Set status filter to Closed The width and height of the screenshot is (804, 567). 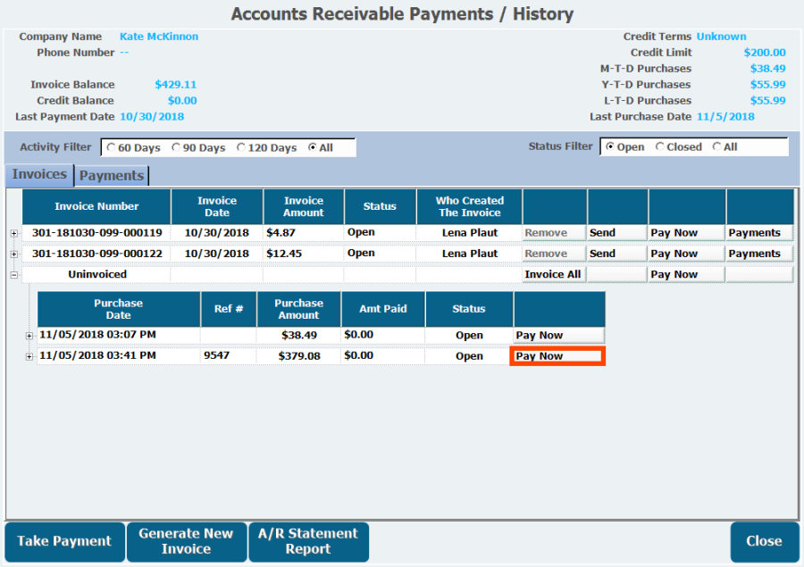pyautogui.click(x=660, y=146)
